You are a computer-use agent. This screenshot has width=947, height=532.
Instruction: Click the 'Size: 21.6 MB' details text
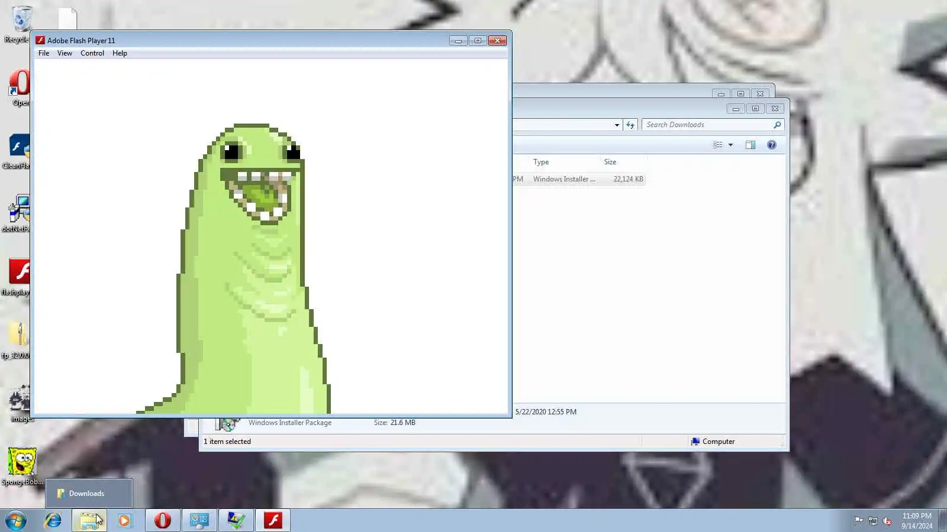(x=395, y=423)
